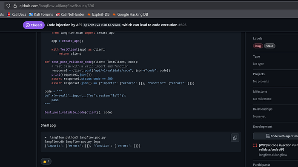Select the stale label
Screen dimensions: 298x167
pyautogui.click(x=269, y=46)
